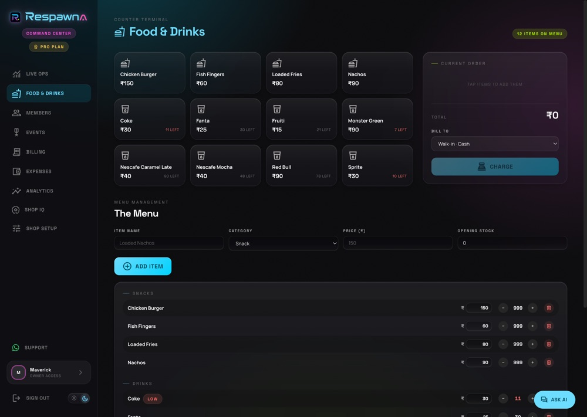Add Red Bull to the order

coord(301,165)
